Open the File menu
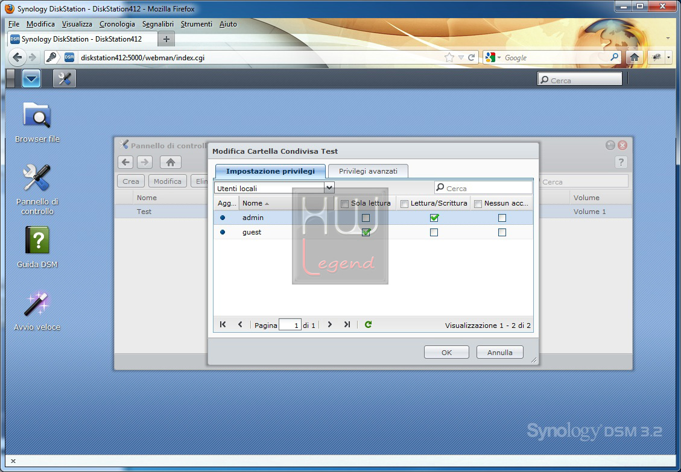The width and height of the screenshot is (681, 472). pyautogui.click(x=14, y=24)
